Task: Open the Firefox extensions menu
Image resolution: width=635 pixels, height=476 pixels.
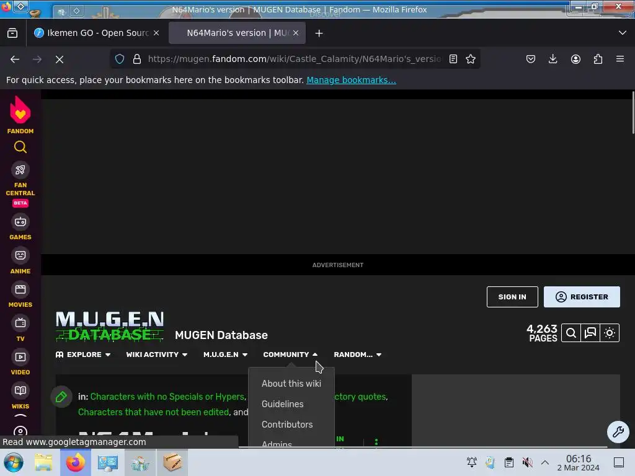Action: (x=598, y=59)
